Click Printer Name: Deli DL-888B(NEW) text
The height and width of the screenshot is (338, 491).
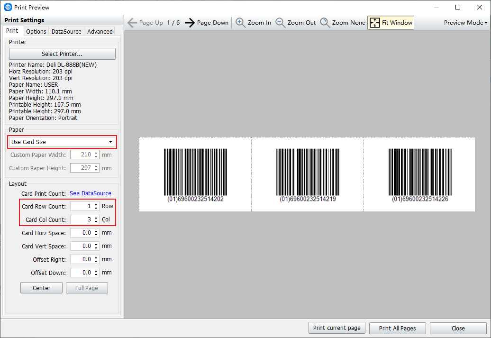[x=53, y=65]
